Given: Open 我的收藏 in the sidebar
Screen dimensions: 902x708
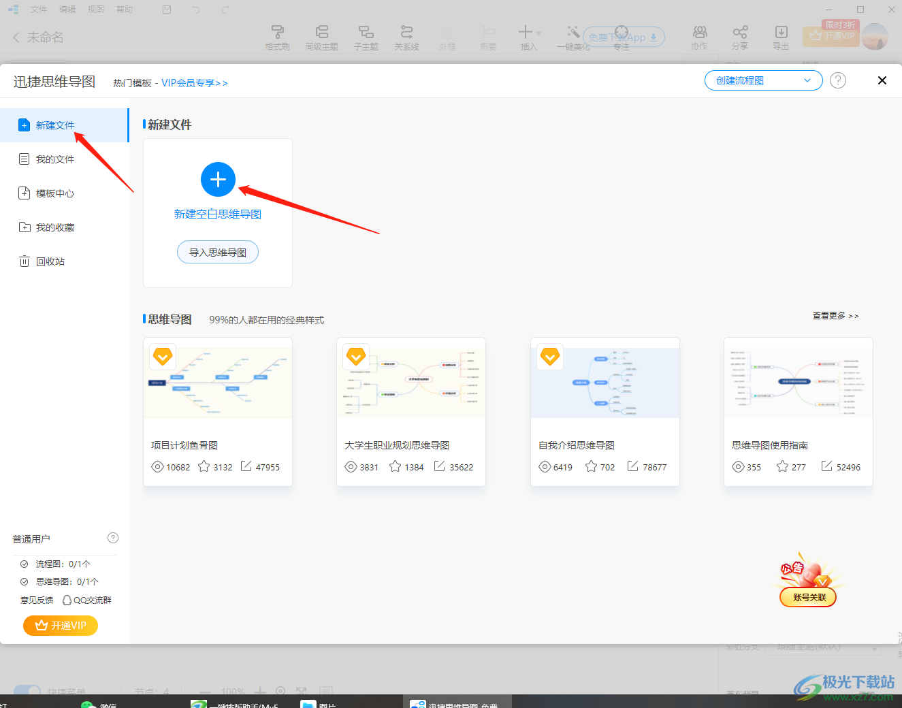Looking at the screenshot, I should pos(64,227).
